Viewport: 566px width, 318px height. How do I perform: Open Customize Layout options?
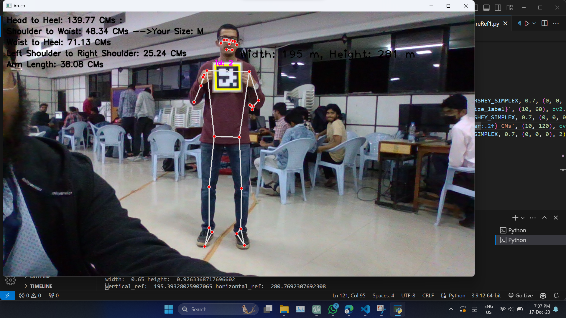coord(510,8)
